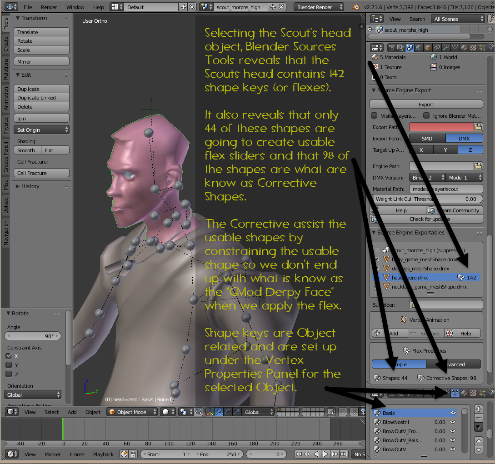The height and width of the screenshot is (464, 495).
Task: Click the Export Path folder browse icon
Action: coord(478,127)
